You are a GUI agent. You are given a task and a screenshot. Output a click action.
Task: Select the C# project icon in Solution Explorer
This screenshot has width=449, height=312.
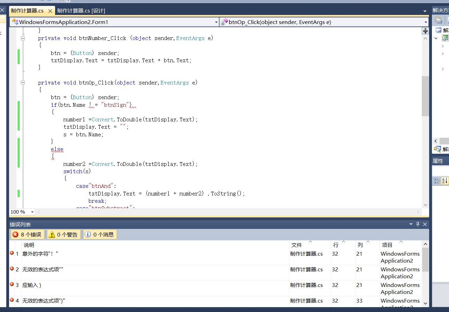coord(446,38)
